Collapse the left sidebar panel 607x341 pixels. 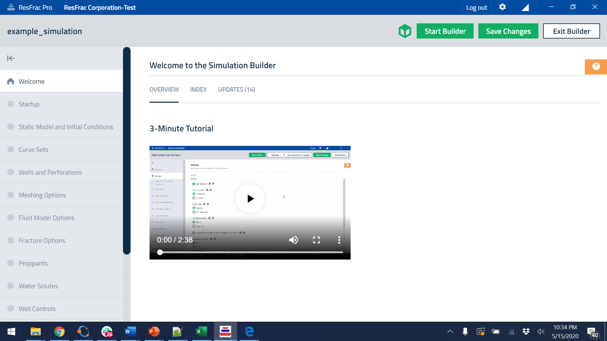coord(11,58)
